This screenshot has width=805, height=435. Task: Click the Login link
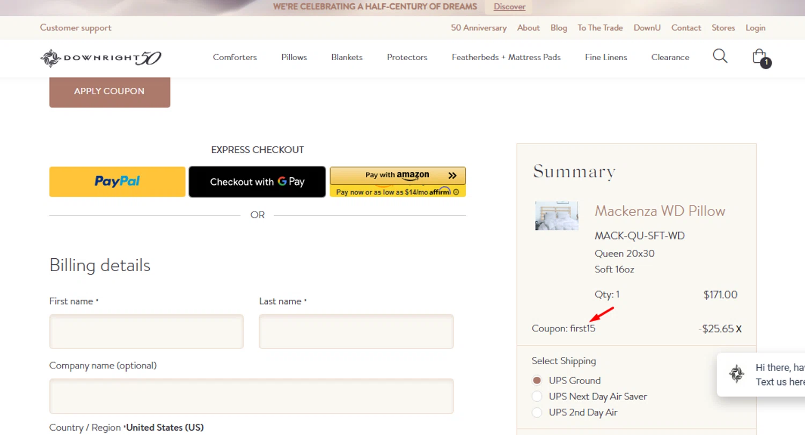755,27
